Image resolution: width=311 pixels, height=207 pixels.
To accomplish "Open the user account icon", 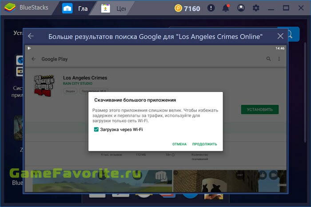I will click(241, 8).
